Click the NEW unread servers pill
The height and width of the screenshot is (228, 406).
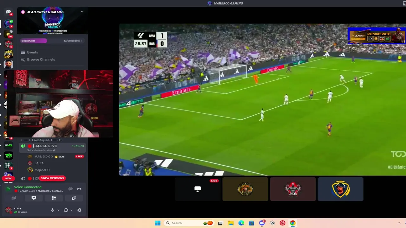[8, 178]
